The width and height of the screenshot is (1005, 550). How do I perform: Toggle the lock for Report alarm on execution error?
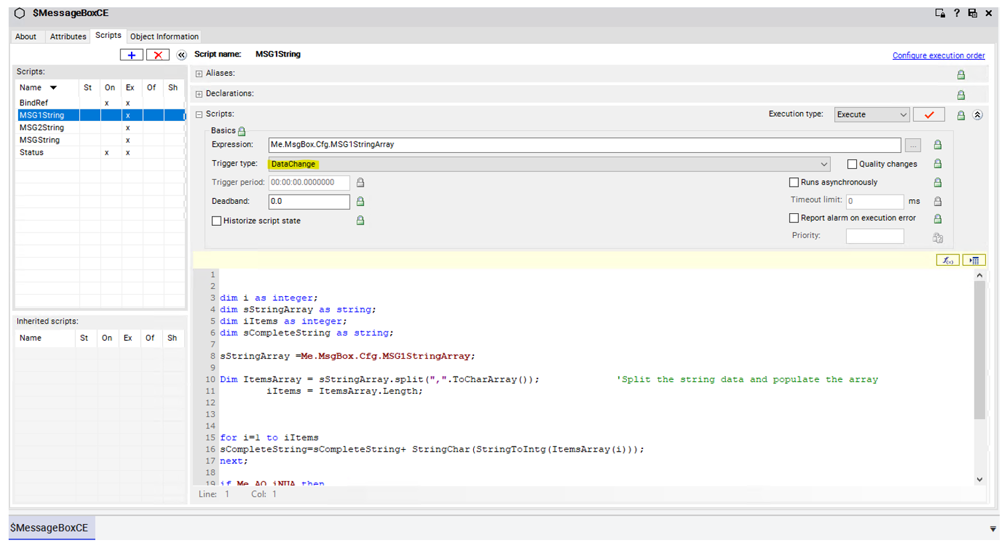tap(937, 219)
